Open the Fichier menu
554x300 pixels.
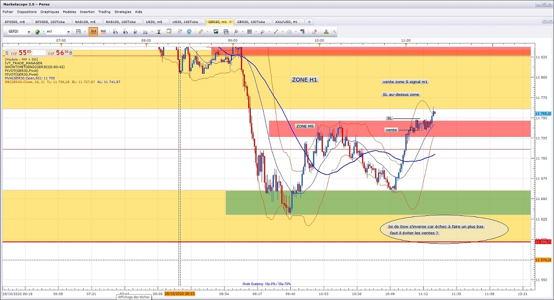click(8, 12)
